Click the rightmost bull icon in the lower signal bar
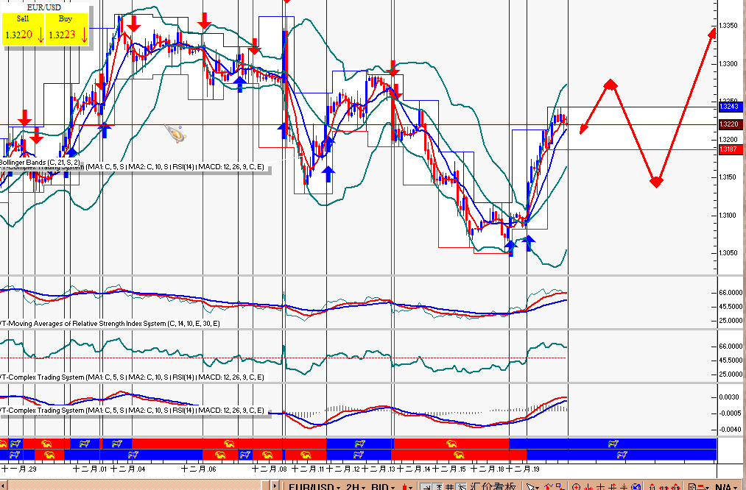 (x=622, y=455)
